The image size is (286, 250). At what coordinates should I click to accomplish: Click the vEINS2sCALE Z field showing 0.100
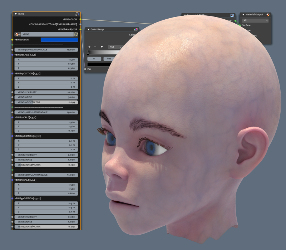46,131
